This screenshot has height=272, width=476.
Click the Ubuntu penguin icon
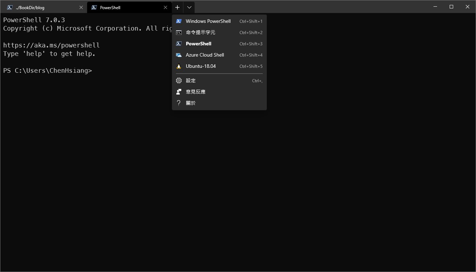click(x=179, y=66)
